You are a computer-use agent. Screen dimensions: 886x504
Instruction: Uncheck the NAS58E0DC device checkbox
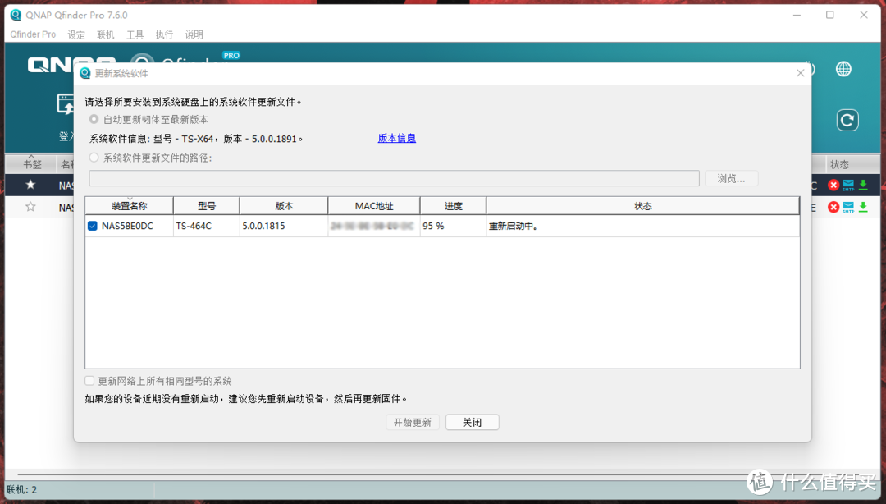tap(92, 226)
